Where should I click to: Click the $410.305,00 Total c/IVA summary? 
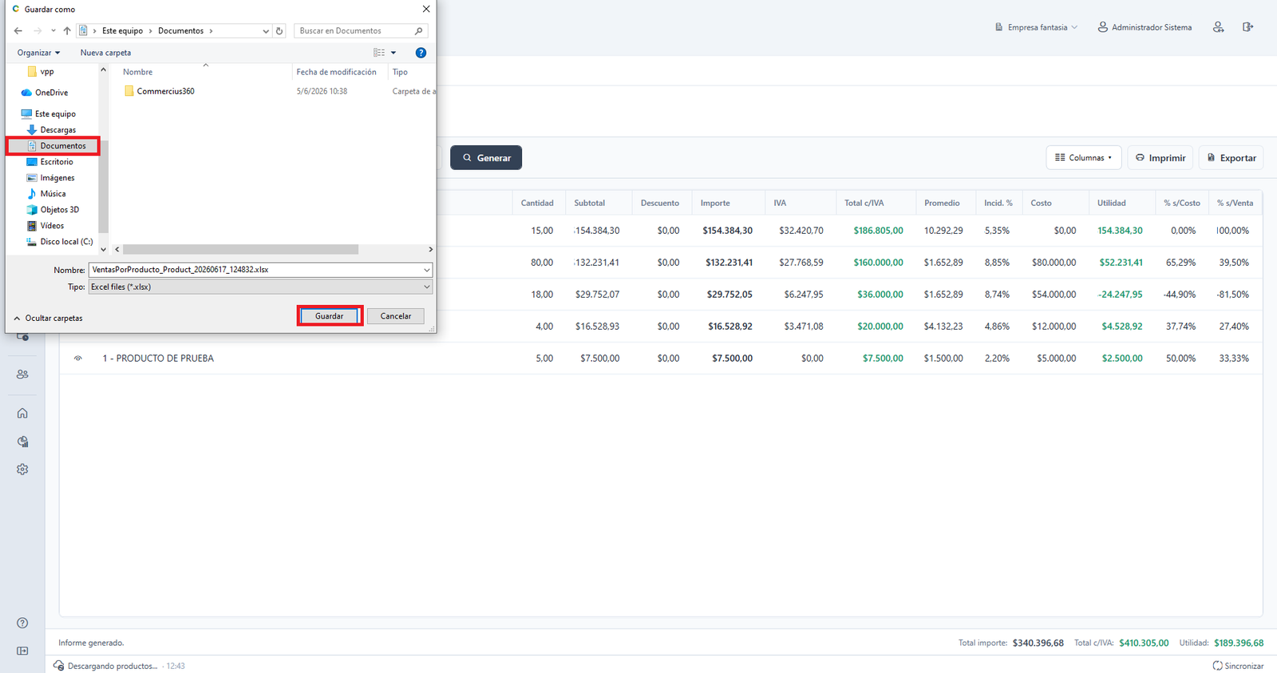1144,643
